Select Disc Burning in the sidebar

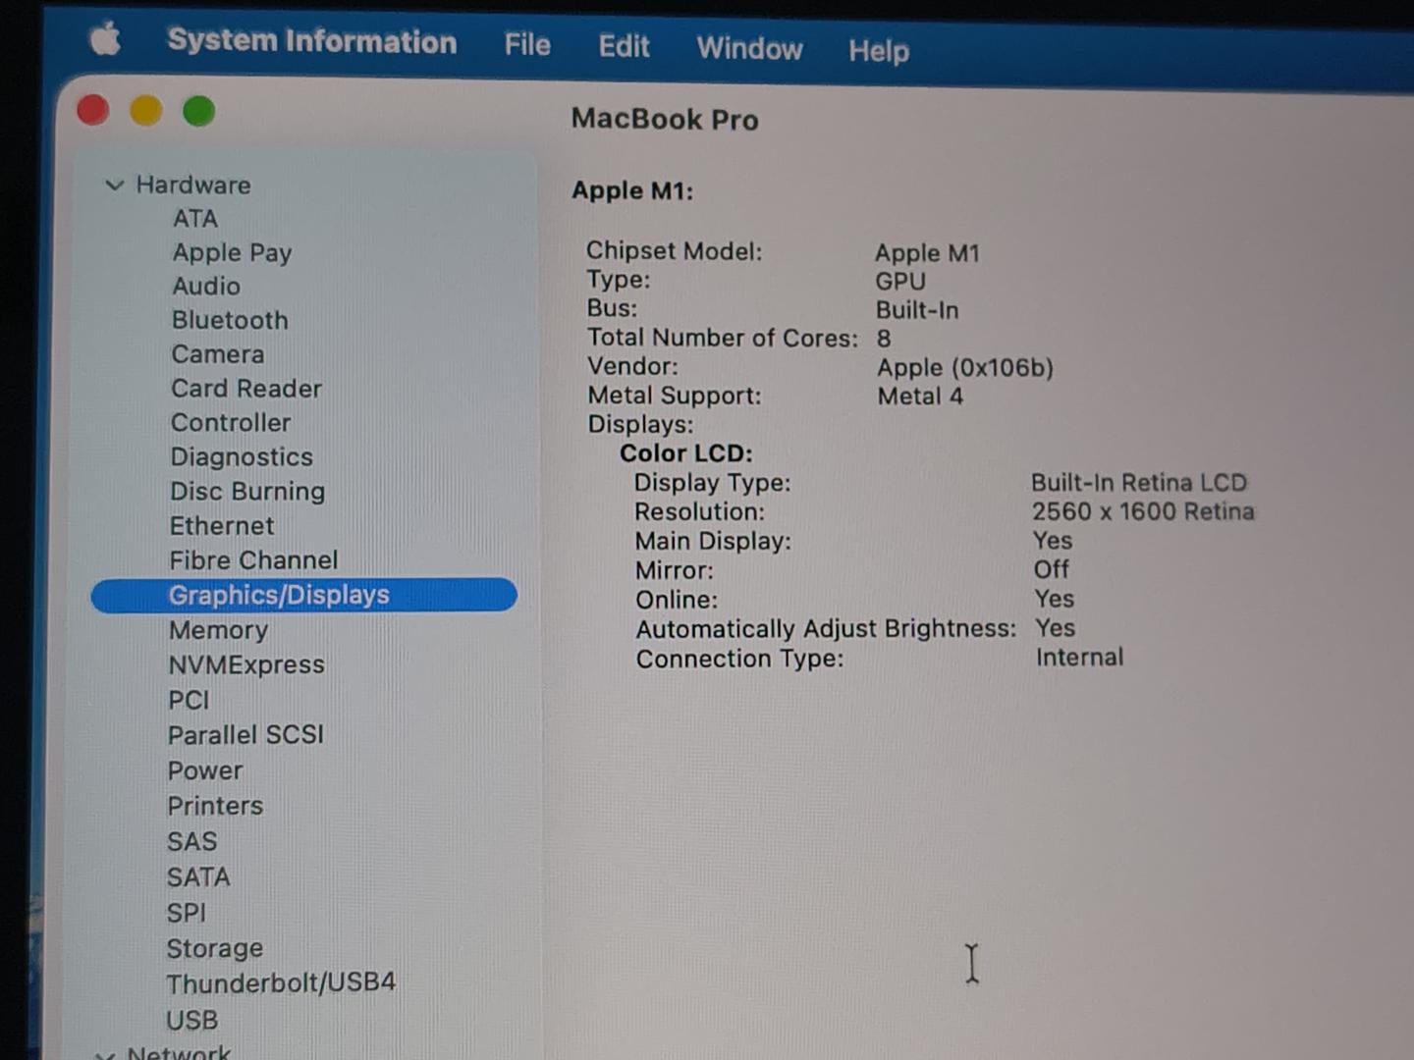[247, 491]
